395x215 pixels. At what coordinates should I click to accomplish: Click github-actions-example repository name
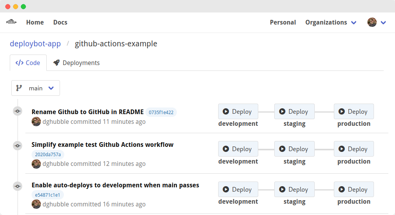coord(116,44)
